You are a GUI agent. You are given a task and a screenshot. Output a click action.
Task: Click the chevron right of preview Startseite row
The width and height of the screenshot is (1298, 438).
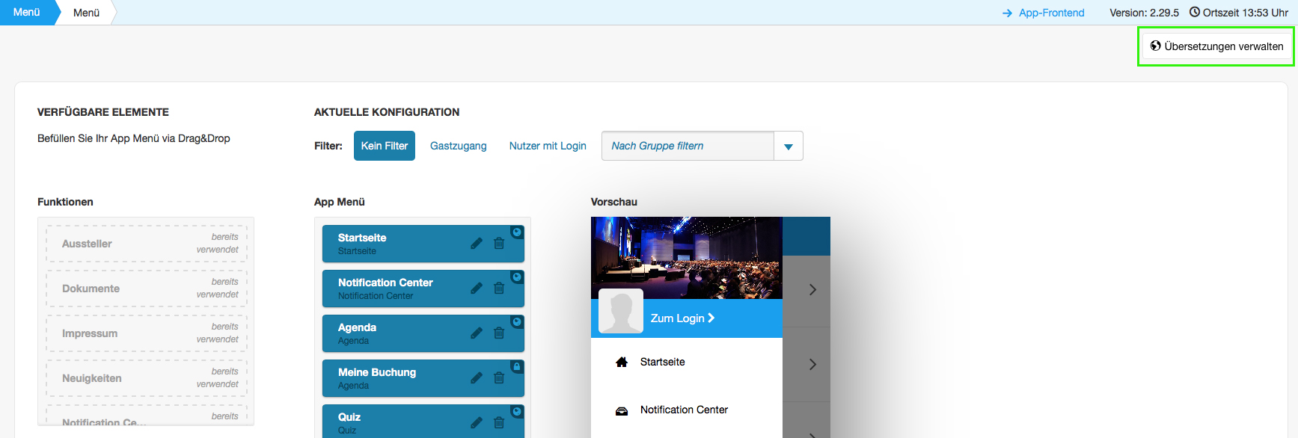click(812, 364)
